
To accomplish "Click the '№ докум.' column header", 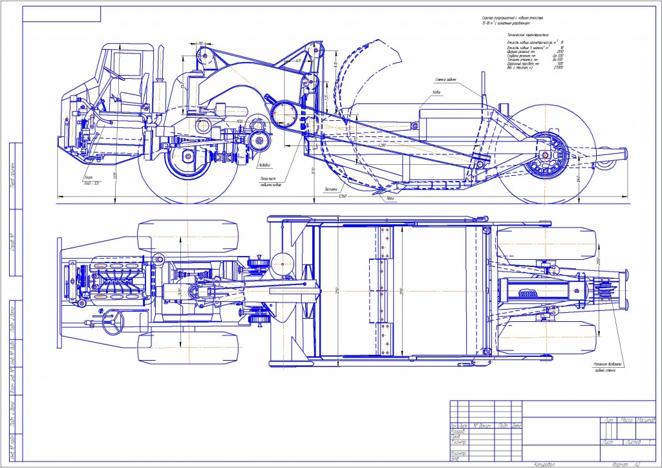I will click(x=482, y=426).
